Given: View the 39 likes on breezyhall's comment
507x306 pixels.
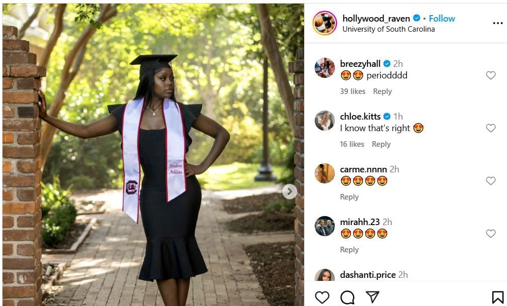Looking at the screenshot, I should point(353,91).
